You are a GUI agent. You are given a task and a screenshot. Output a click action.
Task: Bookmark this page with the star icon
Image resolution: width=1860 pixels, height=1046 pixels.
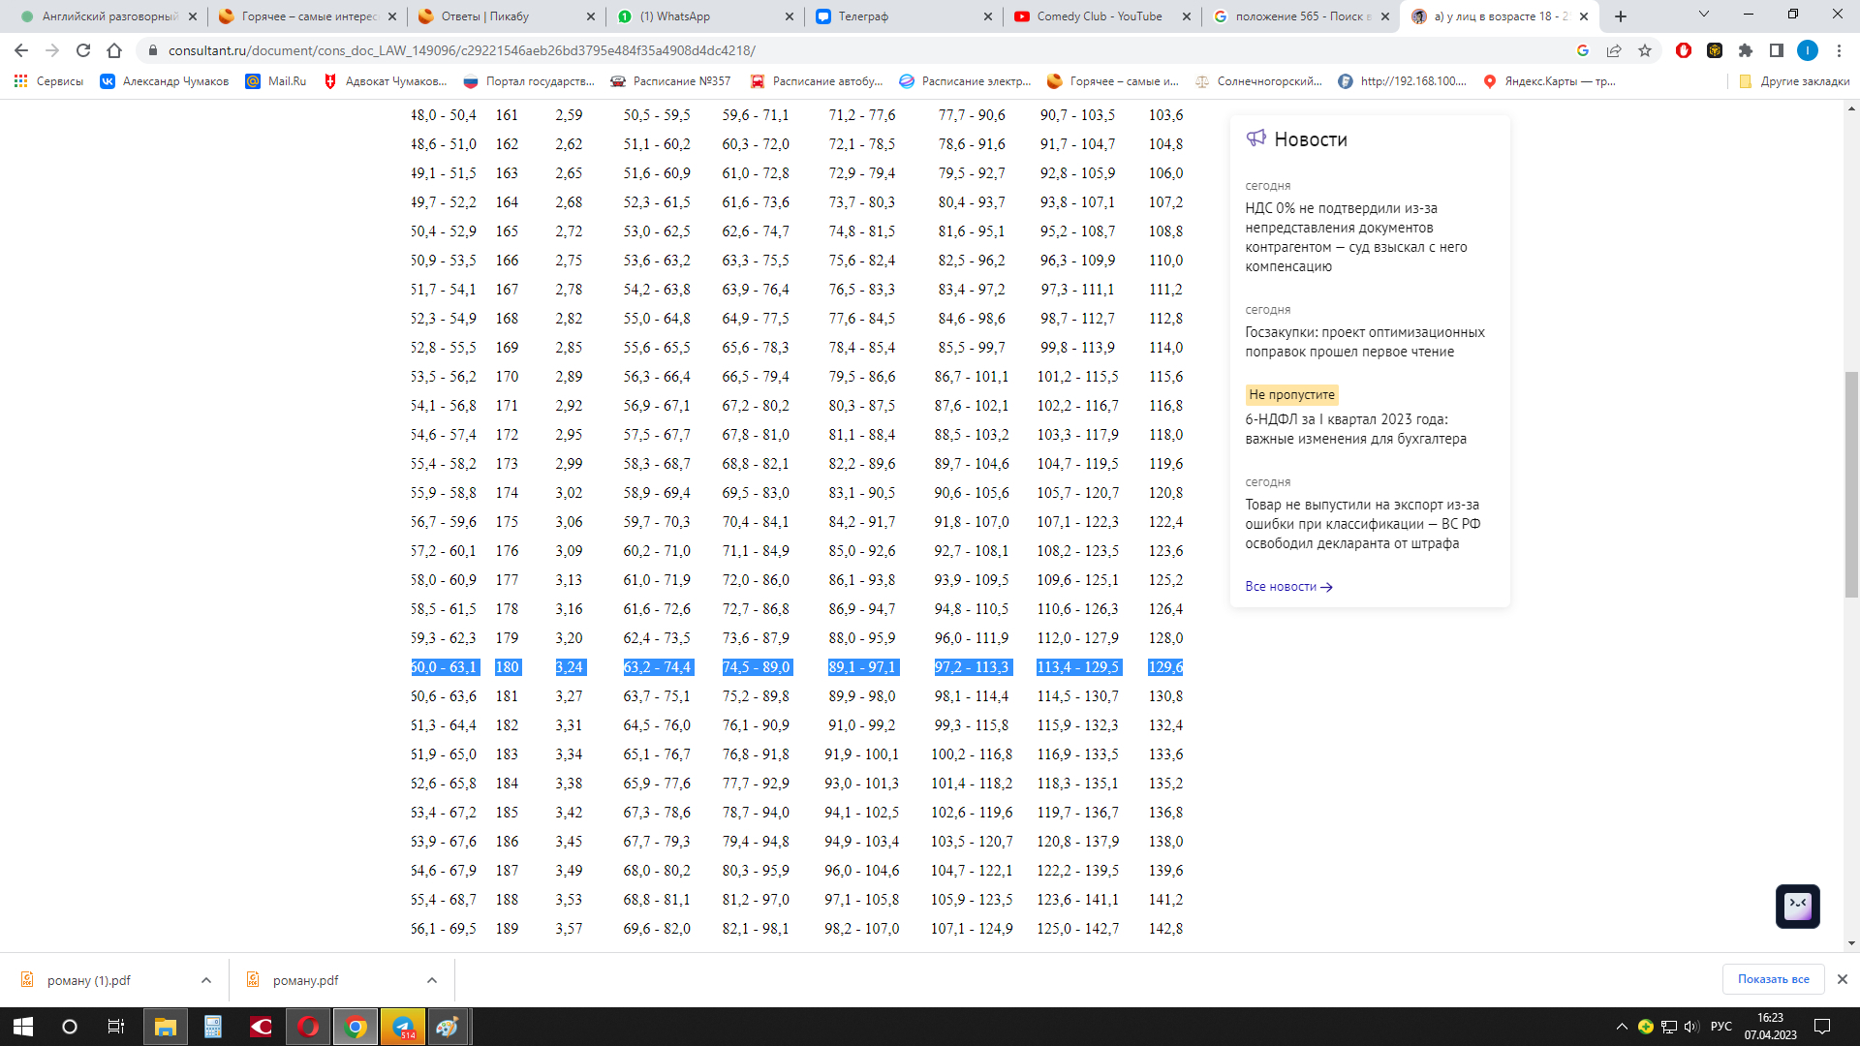pos(1645,50)
